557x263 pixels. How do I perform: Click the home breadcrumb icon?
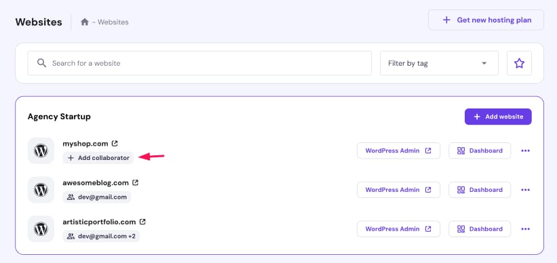coord(85,22)
